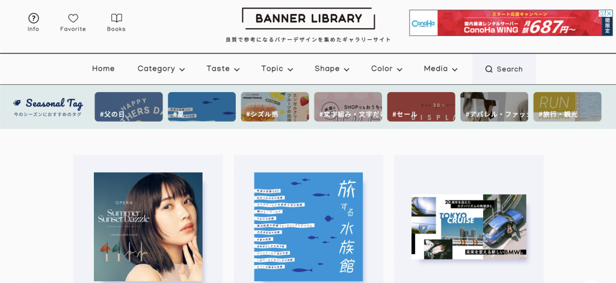
Task: Open the Tokyo Cruise BMW banner thumbnail
Action: 469,226
